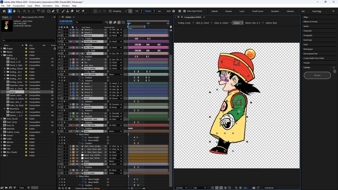Open the channel and color management icon
The image size is (338, 190).
[236, 188]
